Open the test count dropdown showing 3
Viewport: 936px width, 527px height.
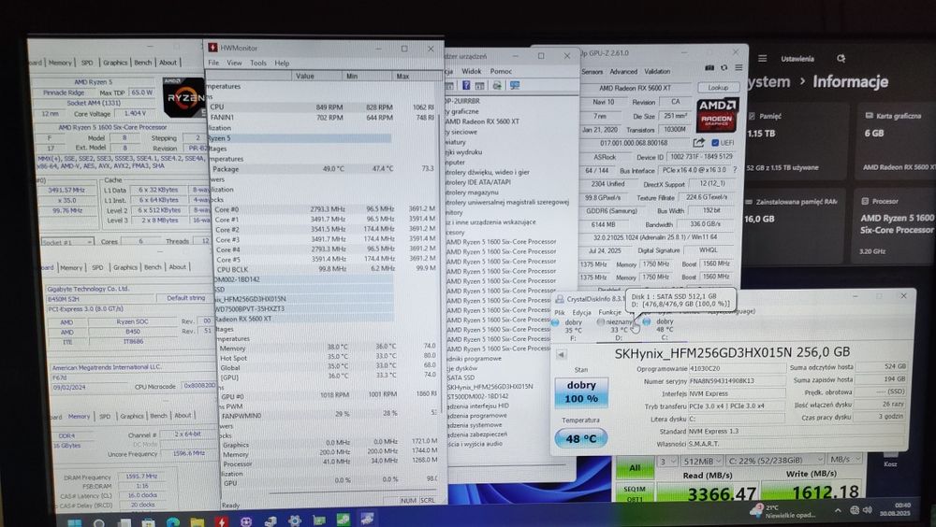[x=668, y=461]
